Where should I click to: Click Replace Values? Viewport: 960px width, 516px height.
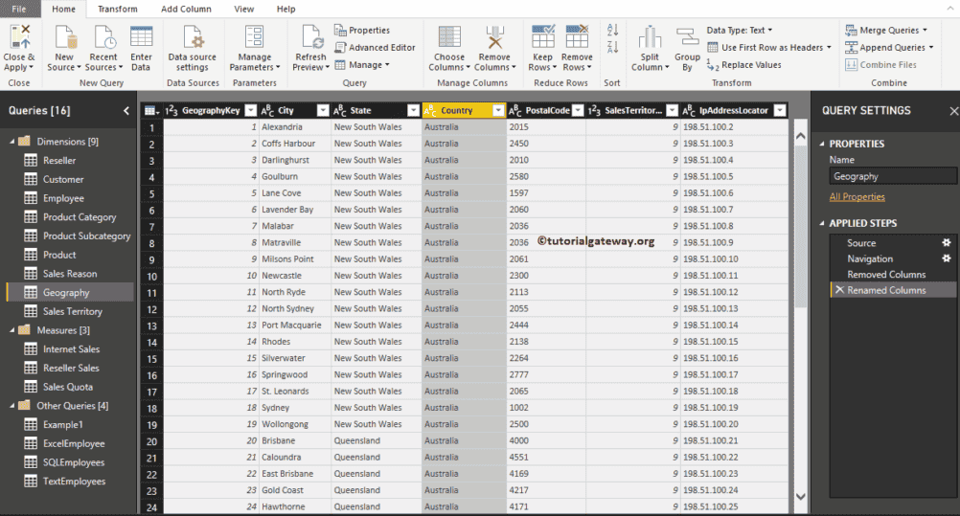pos(743,65)
